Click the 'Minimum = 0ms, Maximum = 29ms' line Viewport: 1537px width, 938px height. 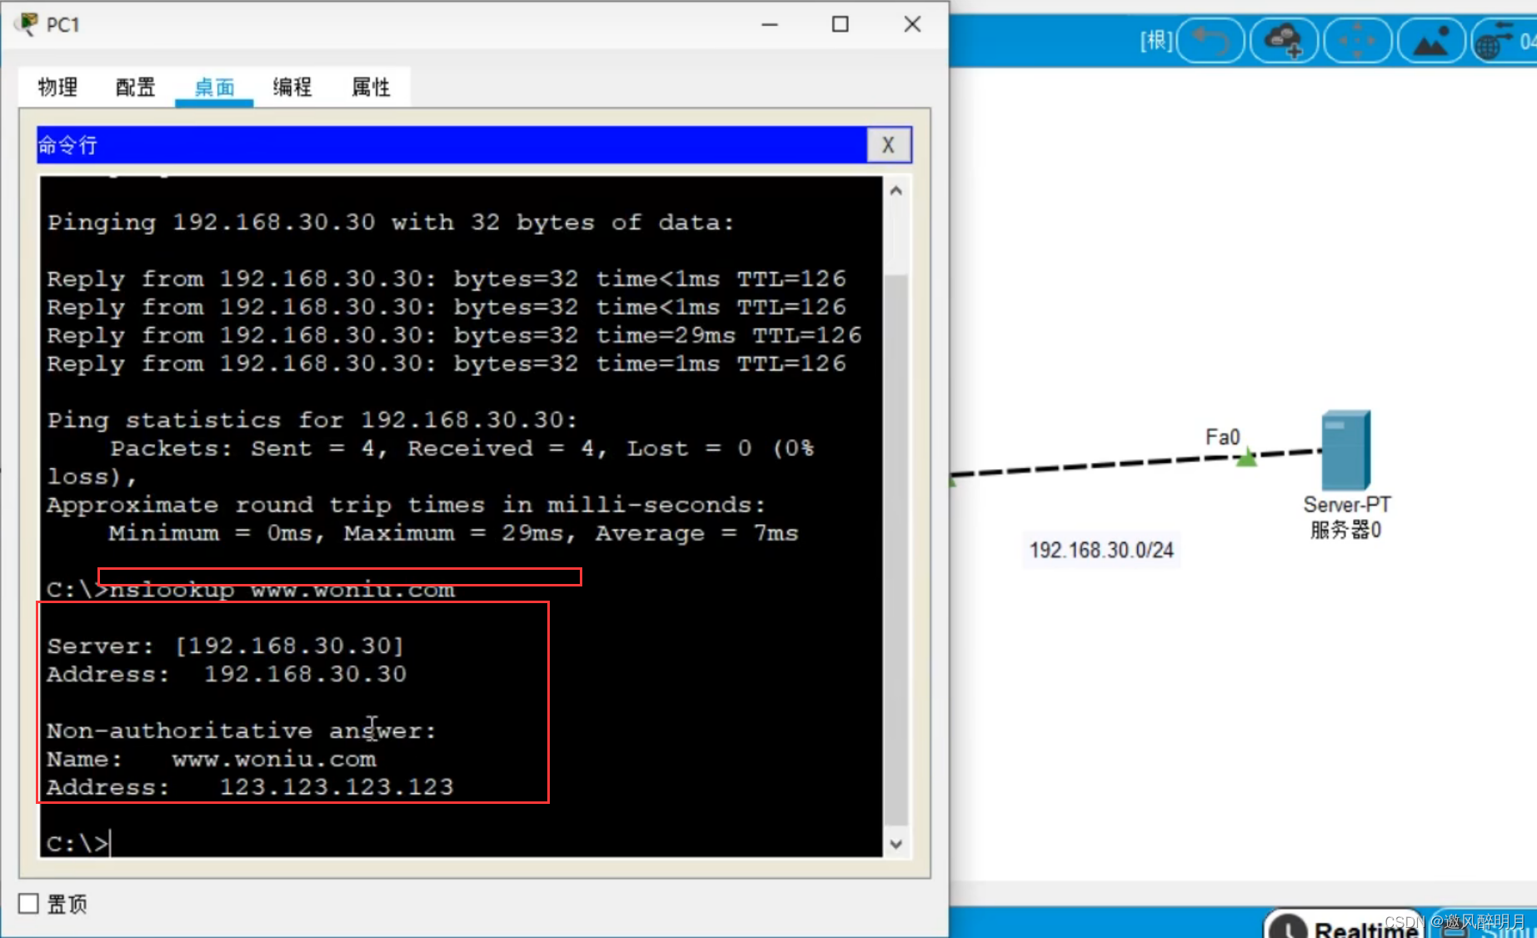(453, 533)
